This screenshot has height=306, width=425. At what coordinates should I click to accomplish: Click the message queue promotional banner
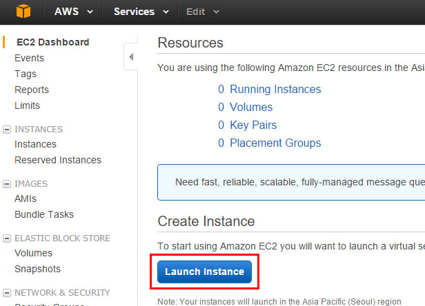pyautogui.click(x=291, y=182)
